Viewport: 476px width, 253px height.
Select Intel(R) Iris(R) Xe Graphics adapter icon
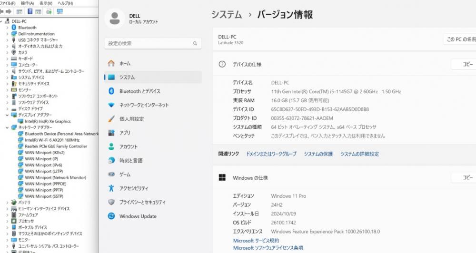(20, 121)
